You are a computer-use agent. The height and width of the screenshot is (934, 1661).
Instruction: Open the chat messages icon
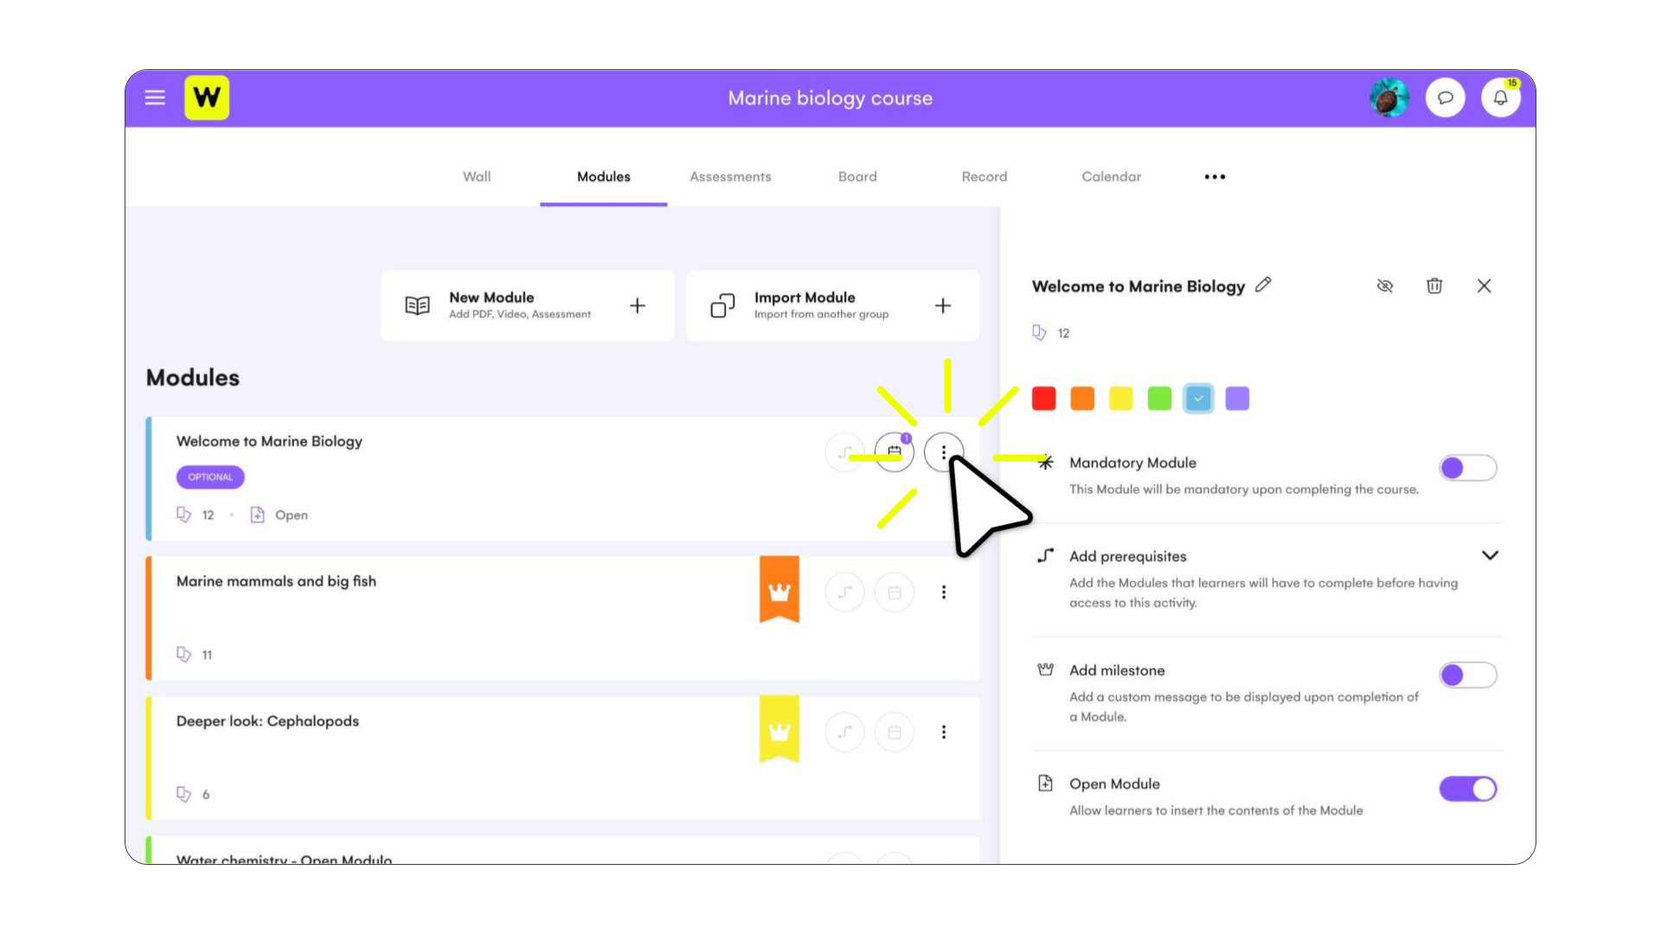coord(1445,98)
